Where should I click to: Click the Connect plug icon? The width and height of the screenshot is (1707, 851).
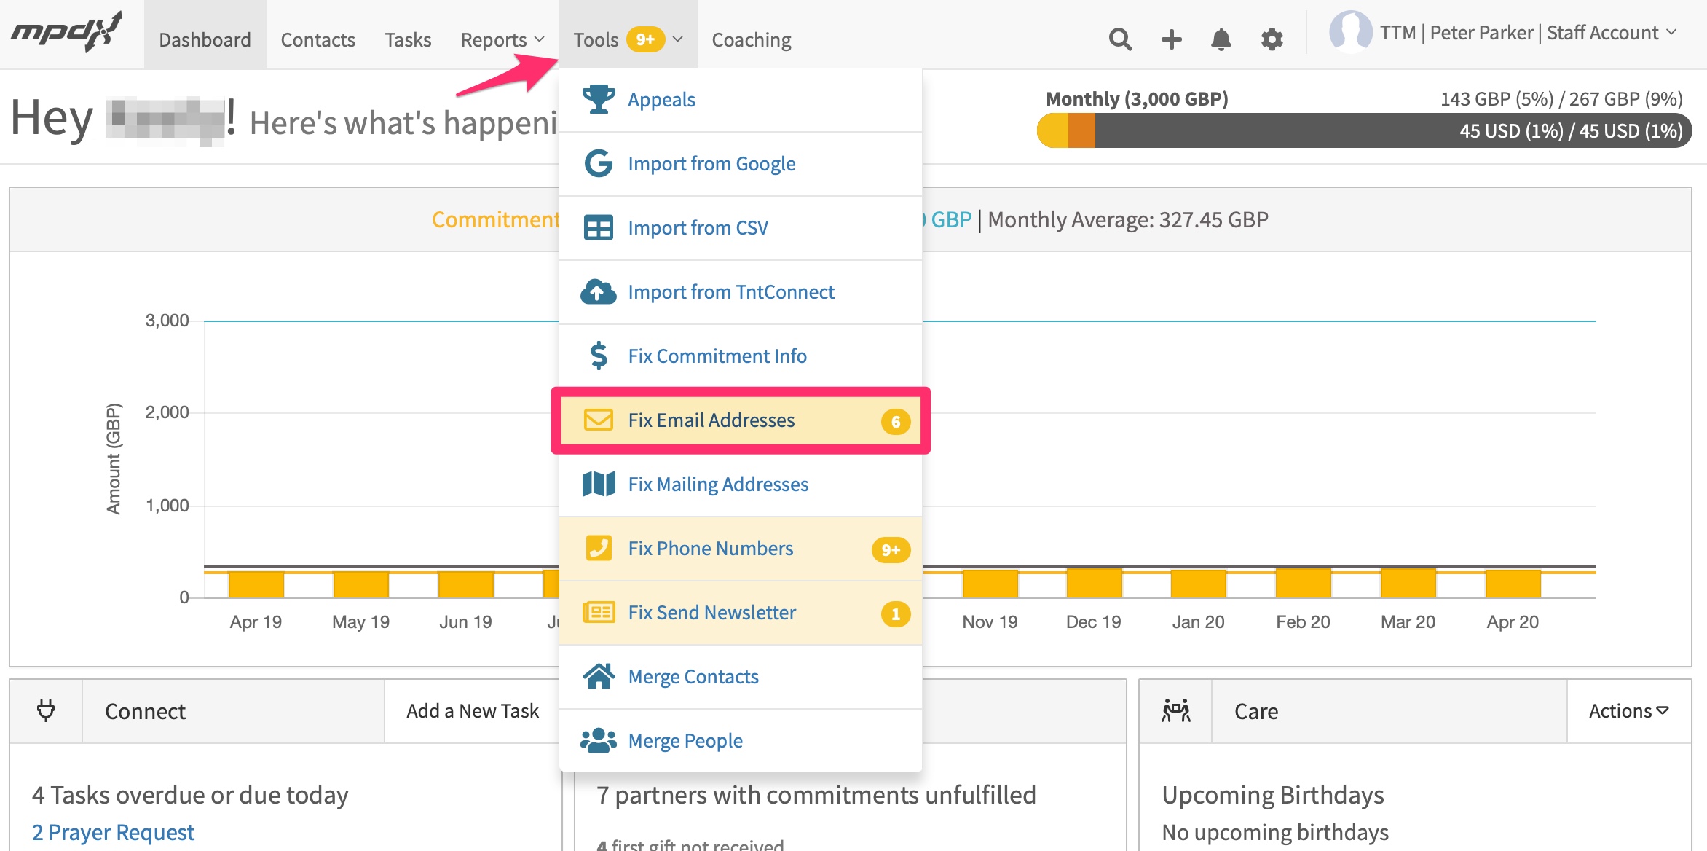coord(46,710)
